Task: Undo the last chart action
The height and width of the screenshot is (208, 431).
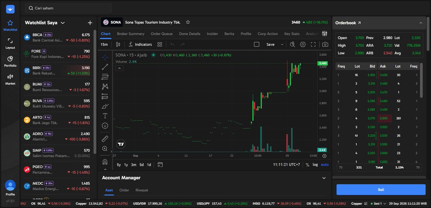Action: pos(172,45)
